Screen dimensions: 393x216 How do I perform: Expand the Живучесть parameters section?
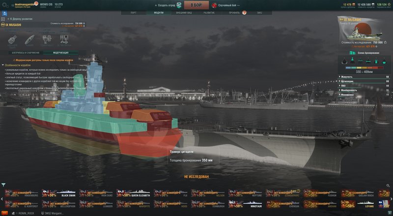click(x=364, y=77)
